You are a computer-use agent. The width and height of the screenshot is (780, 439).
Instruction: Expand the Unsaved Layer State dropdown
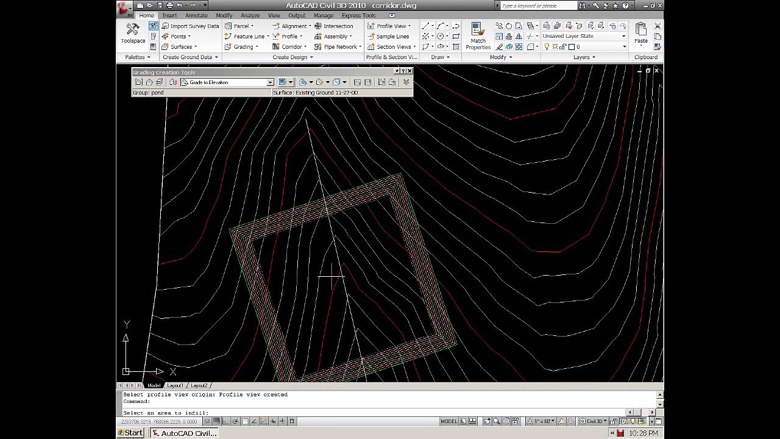(623, 36)
